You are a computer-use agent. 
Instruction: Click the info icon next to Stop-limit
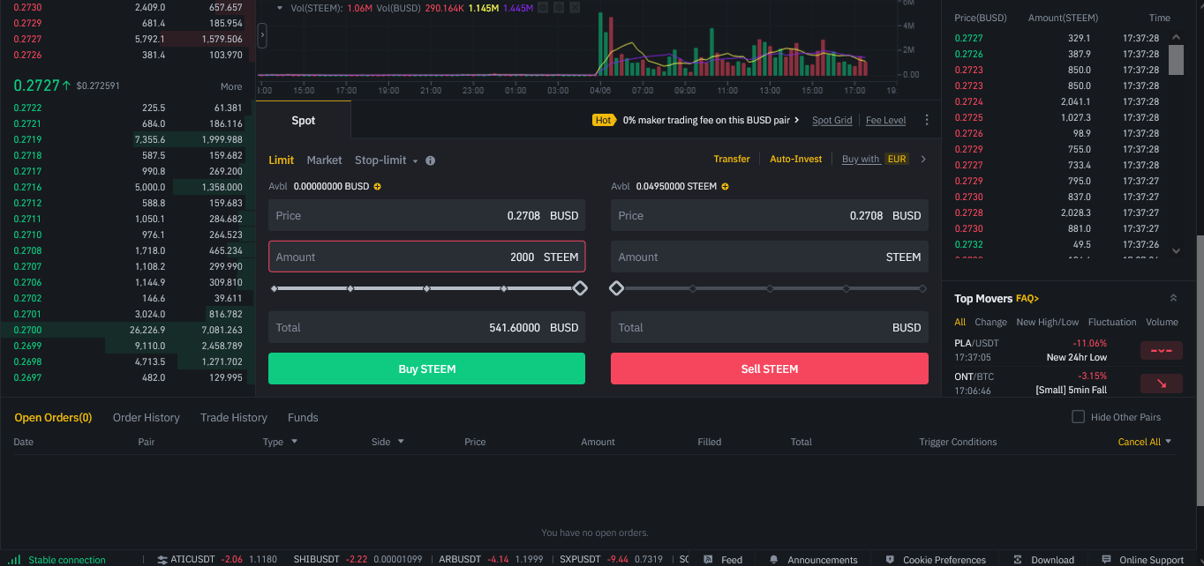pyautogui.click(x=431, y=160)
